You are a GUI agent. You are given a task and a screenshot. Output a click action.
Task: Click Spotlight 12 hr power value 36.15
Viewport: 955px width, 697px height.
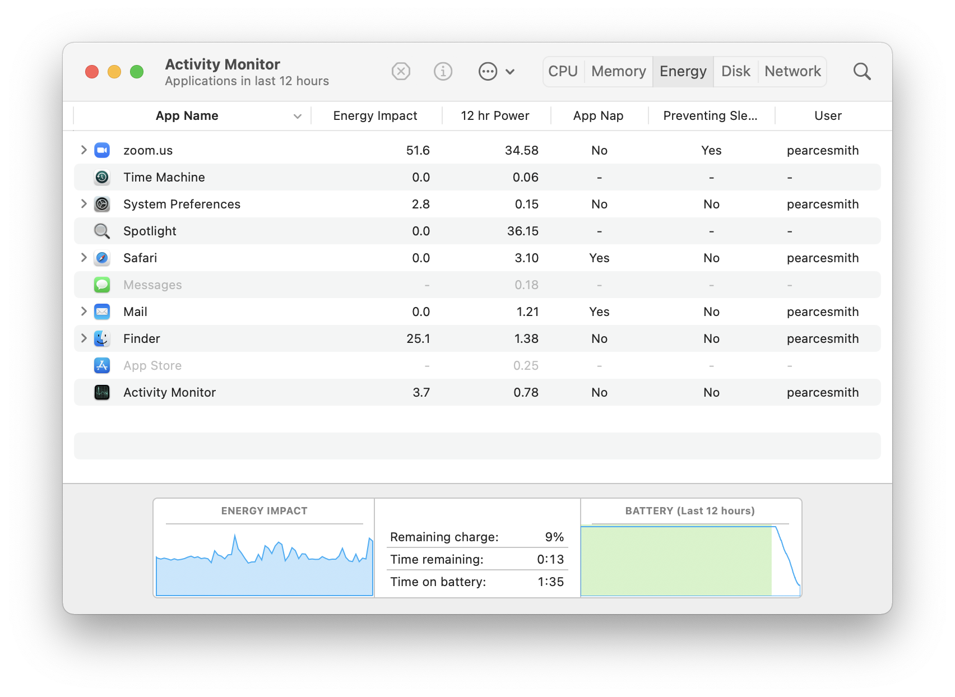coord(523,231)
